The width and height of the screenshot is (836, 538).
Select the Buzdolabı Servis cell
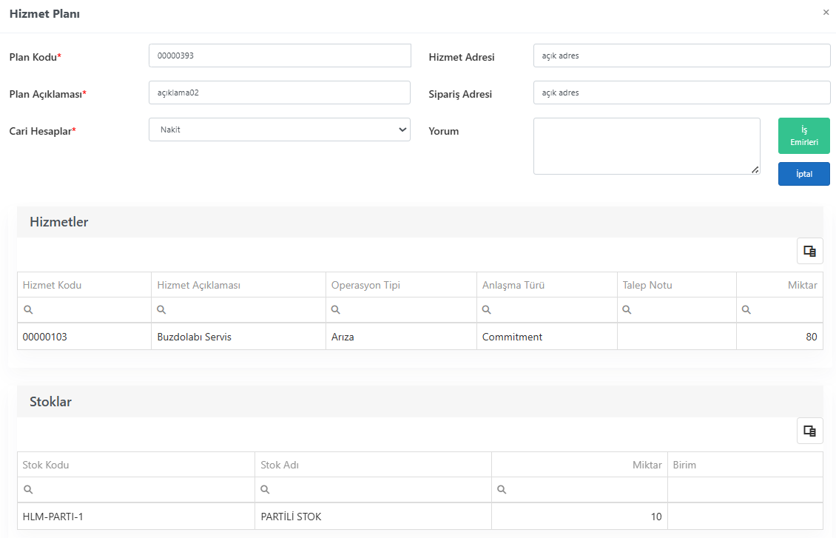point(238,337)
